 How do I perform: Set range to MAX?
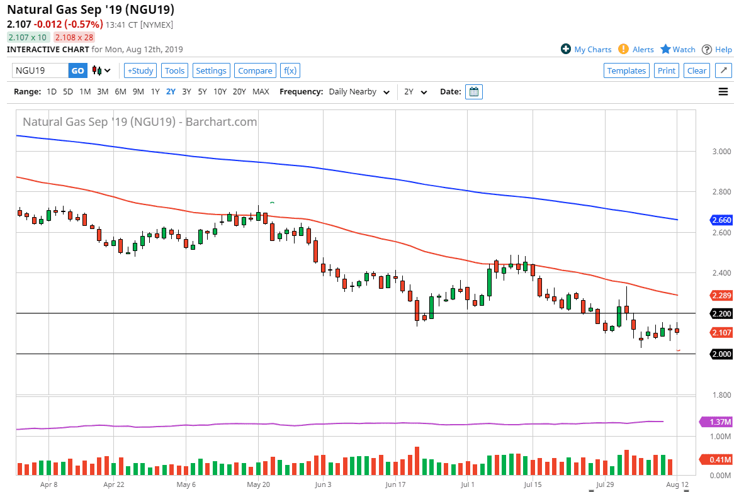(x=261, y=92)
